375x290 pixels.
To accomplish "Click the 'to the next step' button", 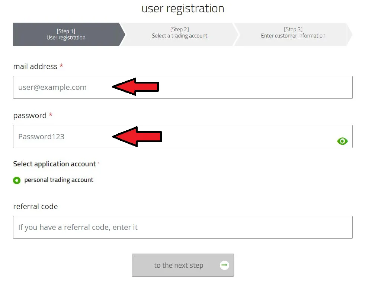I will [183, 265].
